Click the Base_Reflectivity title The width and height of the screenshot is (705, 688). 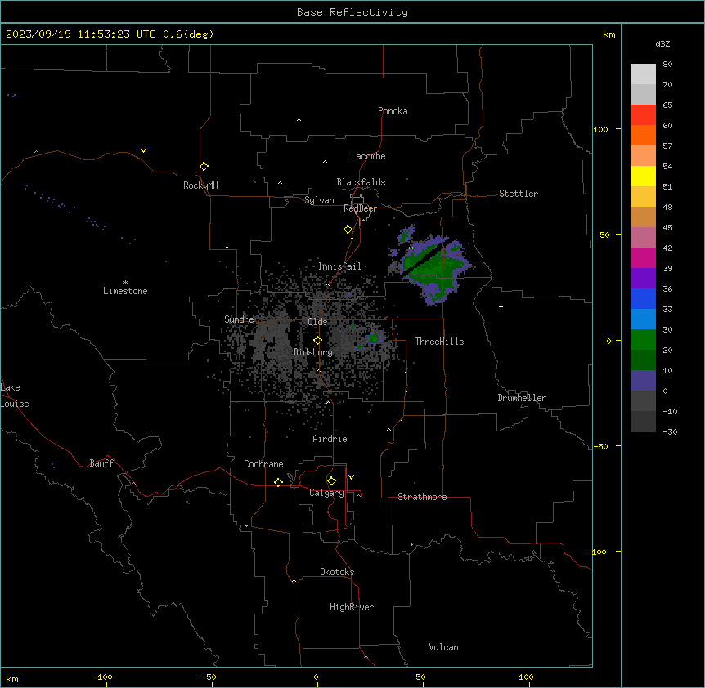352,12
